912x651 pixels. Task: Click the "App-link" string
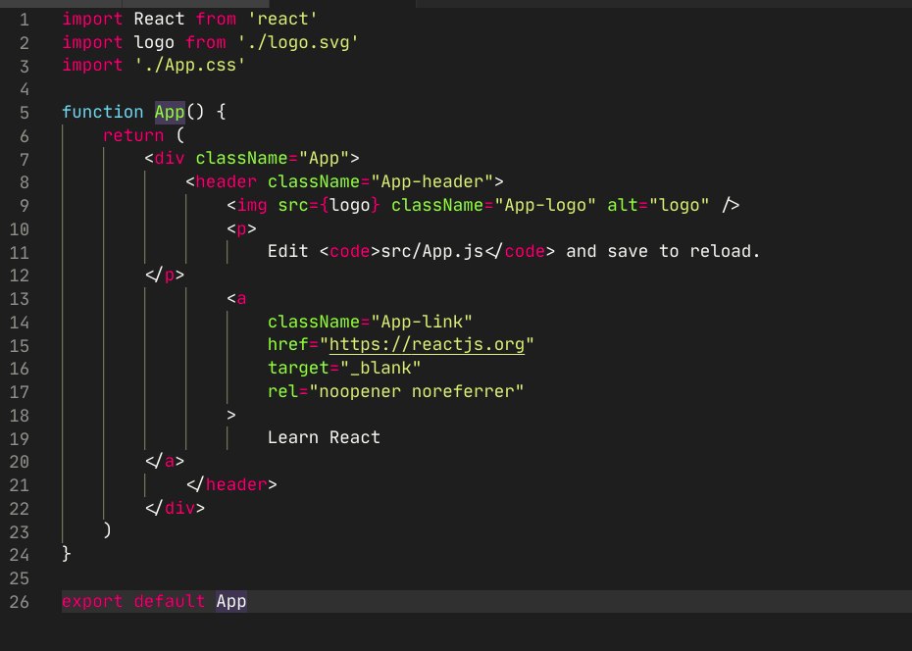pyautogui.click(x=422, y=322)
